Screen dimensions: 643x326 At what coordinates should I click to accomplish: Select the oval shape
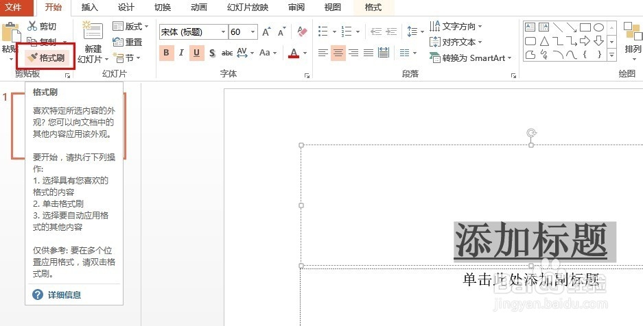pos(598,27)
